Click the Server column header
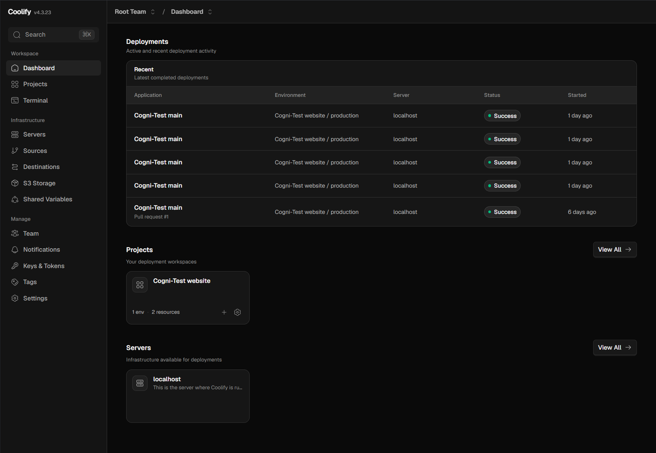The width and height of the screenshot is (656, 453). [x=401, y=95]
